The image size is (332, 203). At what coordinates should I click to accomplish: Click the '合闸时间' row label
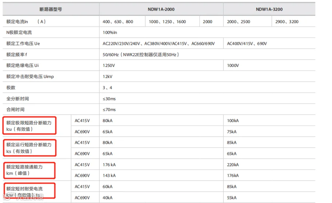[15, 110]
